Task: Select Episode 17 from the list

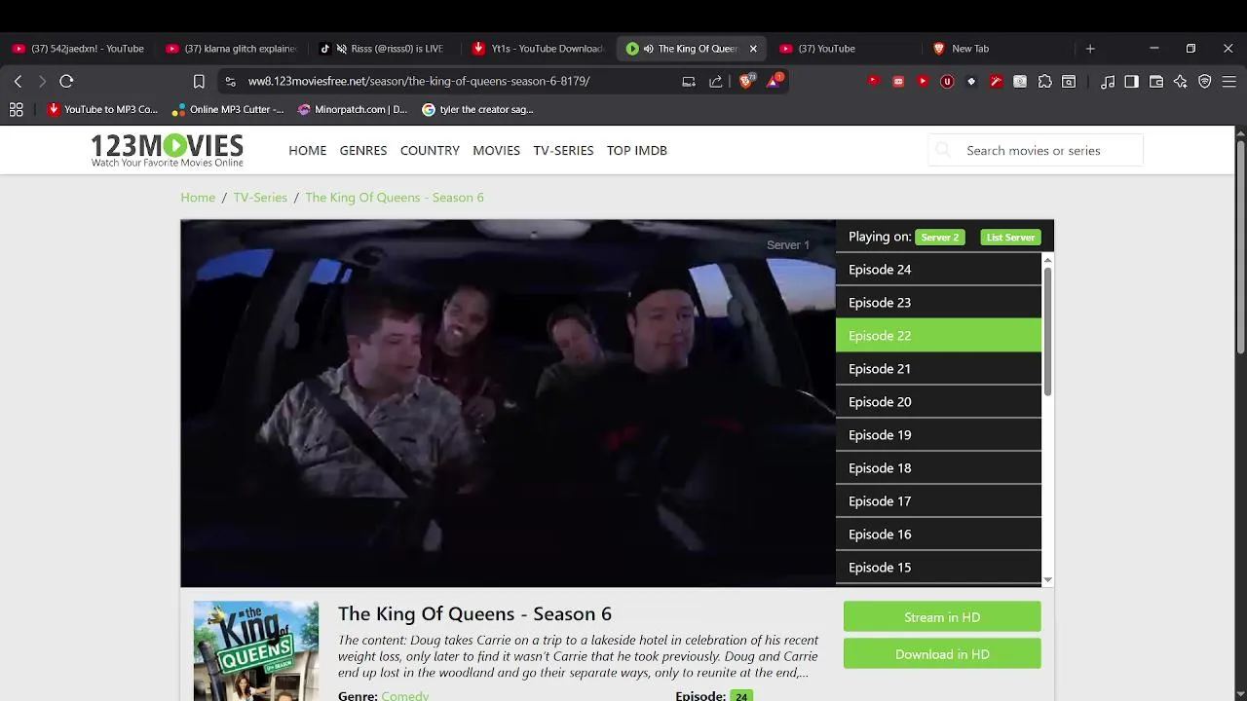Action: point(938,501)
